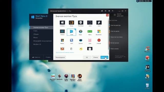Open the Меню settings section
164x92 pixels.
(x=35, y=38)
